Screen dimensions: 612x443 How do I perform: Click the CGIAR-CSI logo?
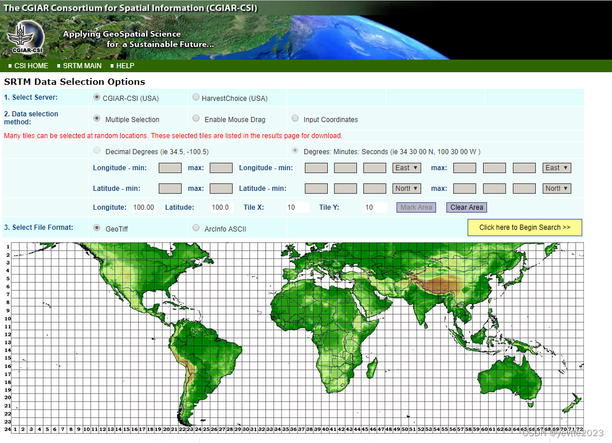[25, 37]
